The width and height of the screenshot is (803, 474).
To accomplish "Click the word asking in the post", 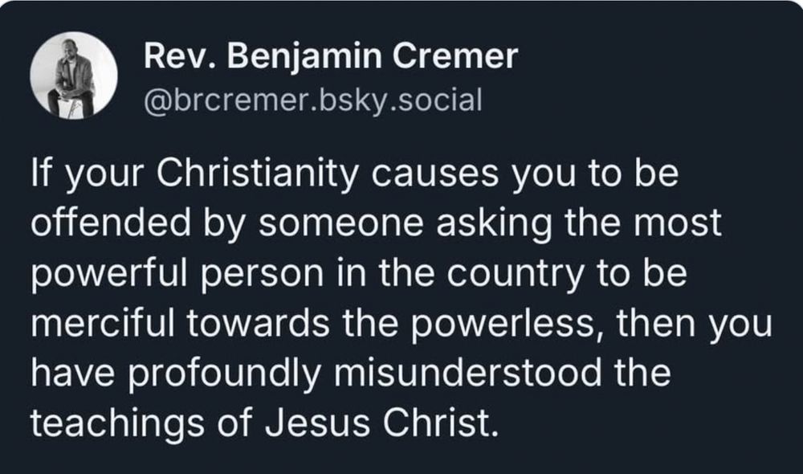I will [494, 223].
